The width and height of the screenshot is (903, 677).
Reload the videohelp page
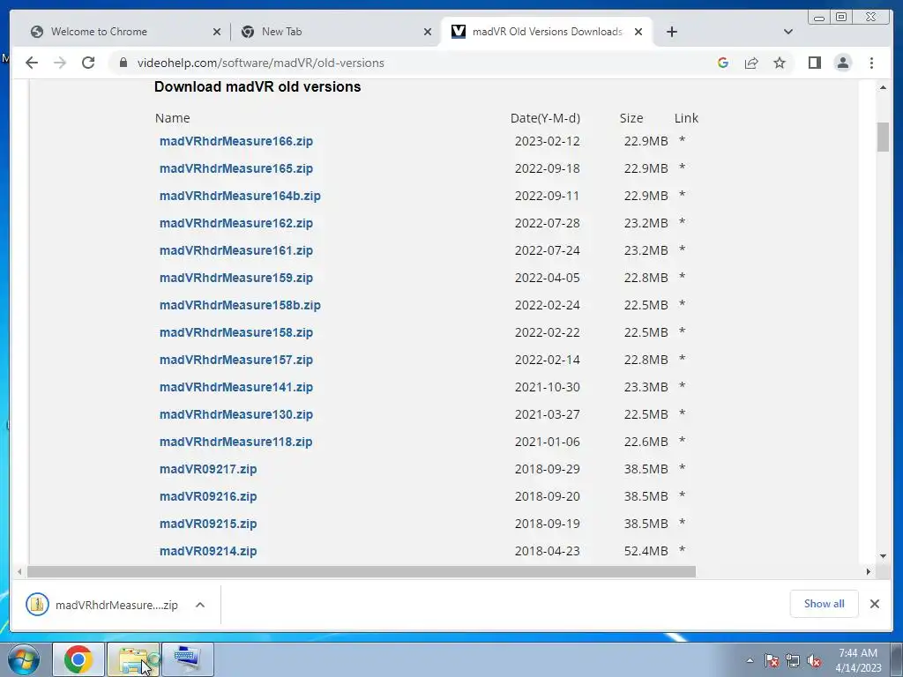[x=88, y=63]
